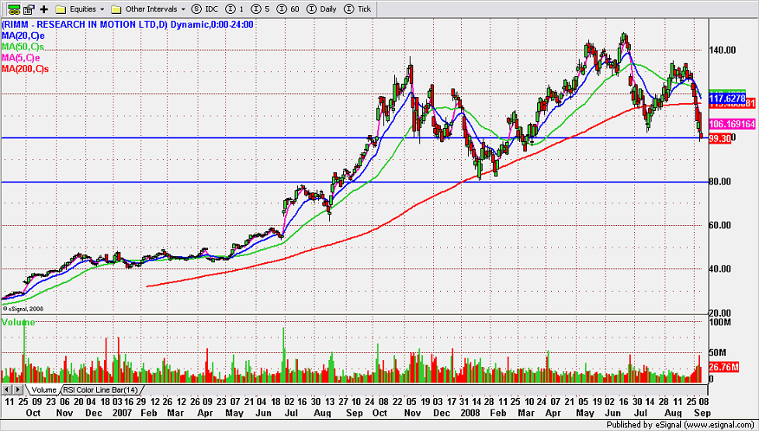Select the RSI Color Line Bar(14) tab
The image size is (759, 431).
click(x=102, y=389)
